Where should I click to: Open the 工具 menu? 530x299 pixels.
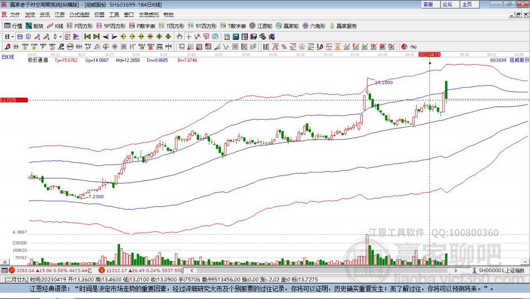[x=114, y=14]
